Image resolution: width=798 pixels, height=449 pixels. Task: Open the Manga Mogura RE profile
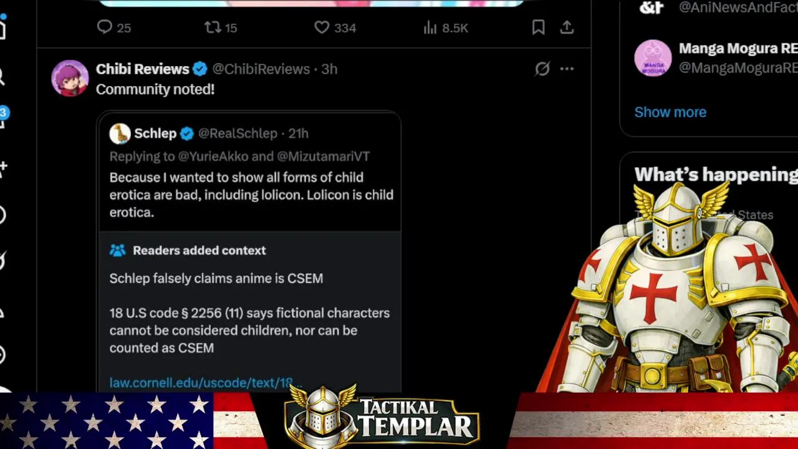point(738,49)
